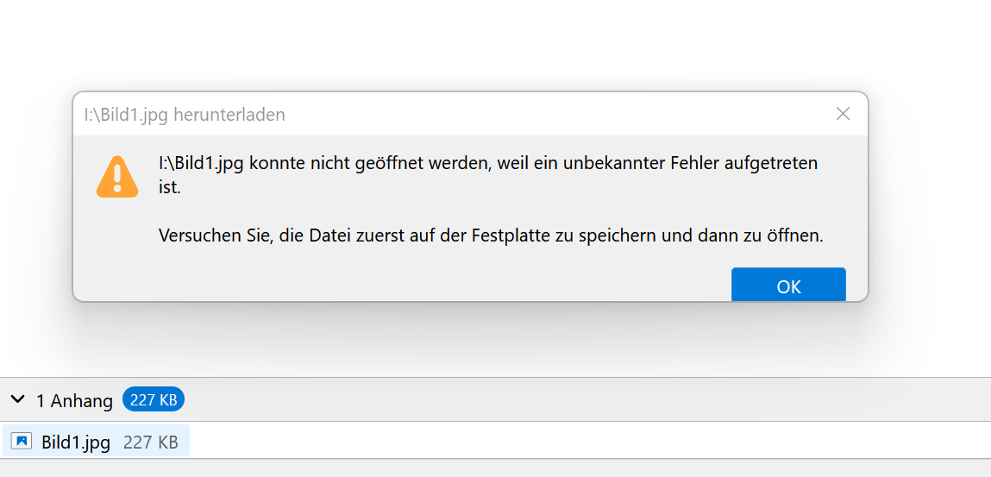Click the image file icon beside Bild1.jpg
The image size is (991, 477).
(22, 441)
